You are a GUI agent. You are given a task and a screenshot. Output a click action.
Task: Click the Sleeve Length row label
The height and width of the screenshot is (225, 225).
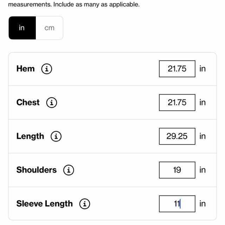coord(44,204)
